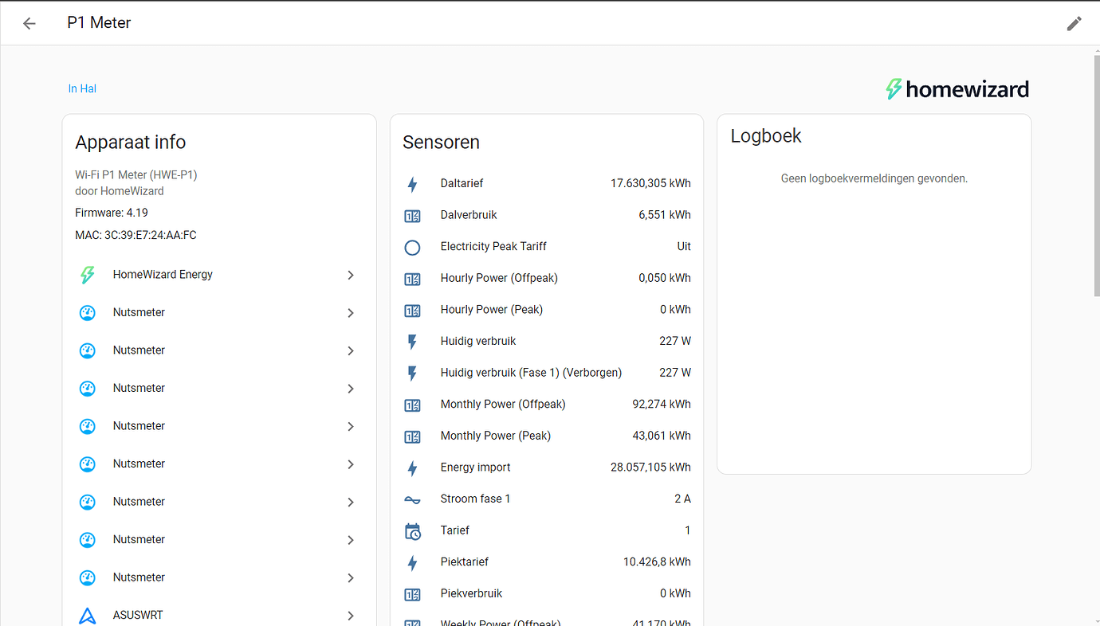Click the lightning bolt icon beside Daltarief

pos(412,183)
